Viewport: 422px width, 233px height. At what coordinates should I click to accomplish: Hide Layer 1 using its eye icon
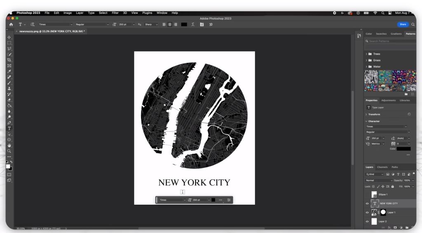click(367, 212)
